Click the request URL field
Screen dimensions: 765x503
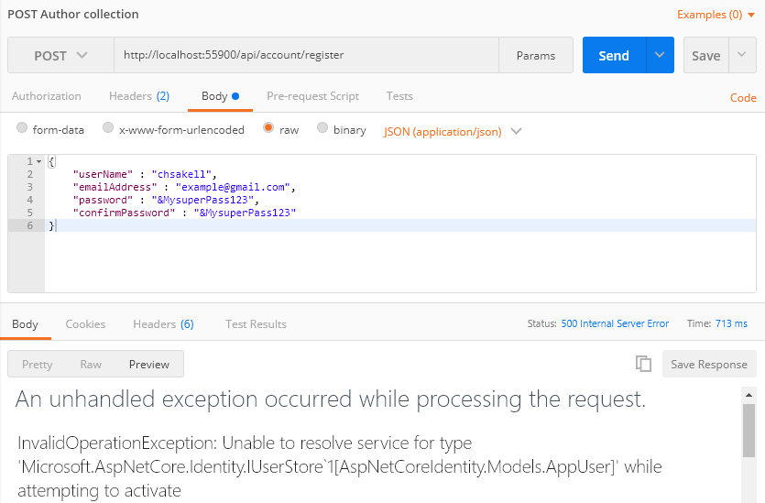point(306,55)
